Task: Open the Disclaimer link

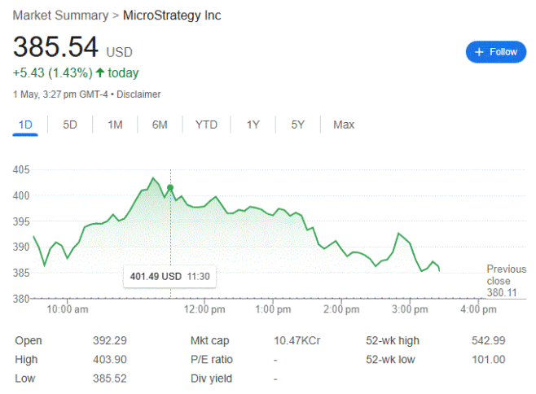Action: tap(138, 94)
